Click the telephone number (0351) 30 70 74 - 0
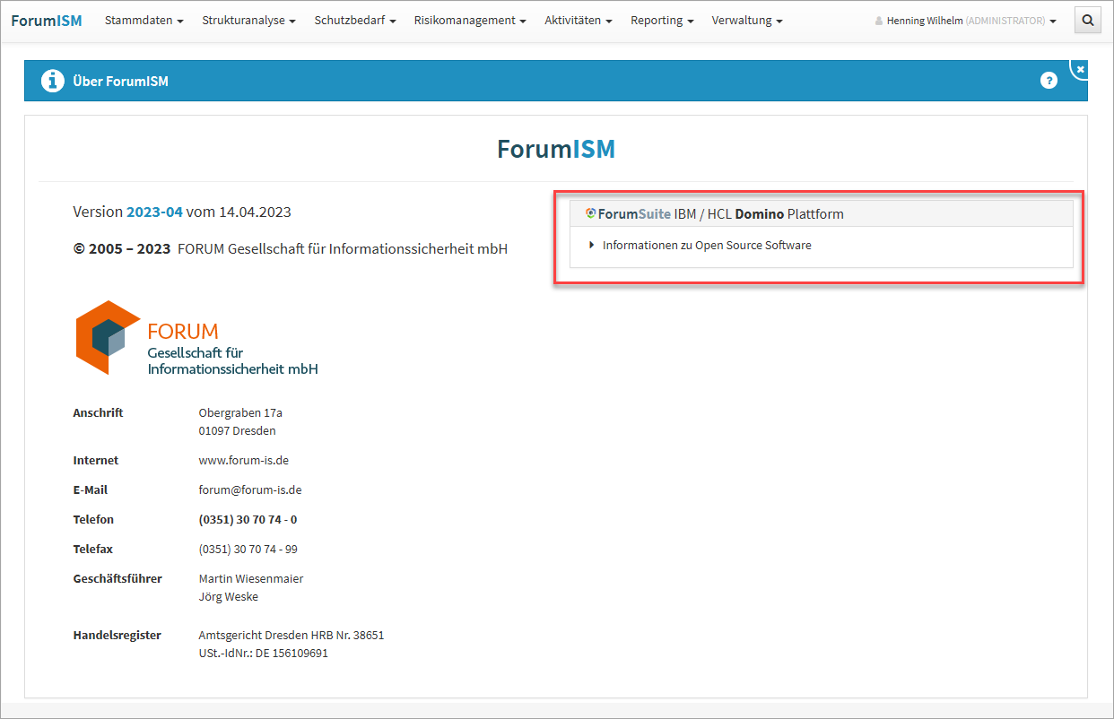 [x=248, y=519]
